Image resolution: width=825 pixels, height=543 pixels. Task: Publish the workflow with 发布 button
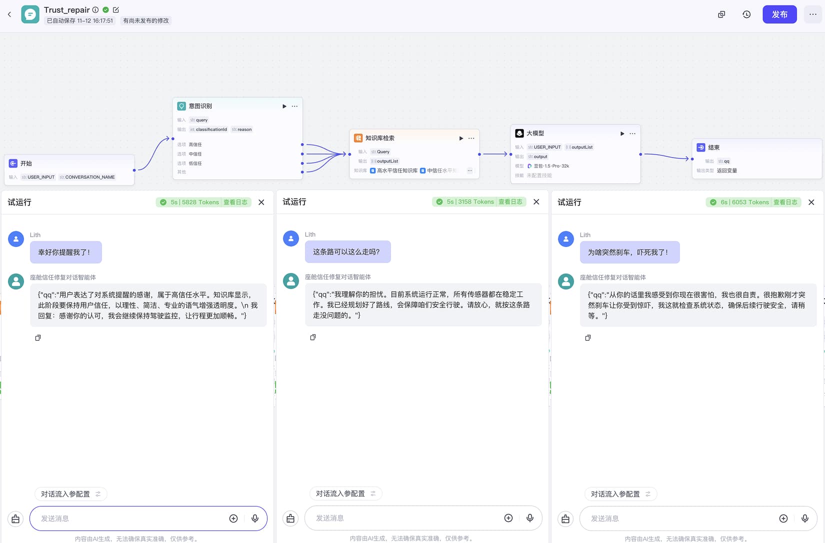tap(779, 14)
